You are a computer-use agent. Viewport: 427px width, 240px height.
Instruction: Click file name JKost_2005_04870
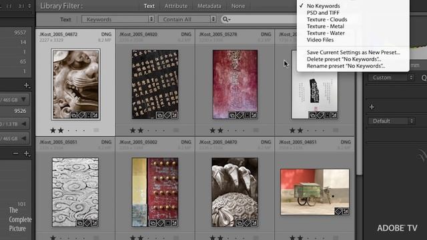218,142
